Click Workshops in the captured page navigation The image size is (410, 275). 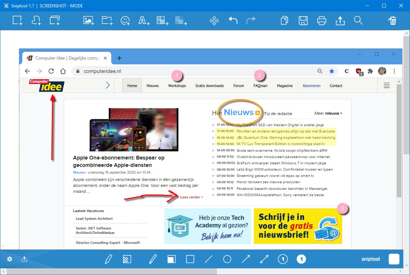point(177,85)
